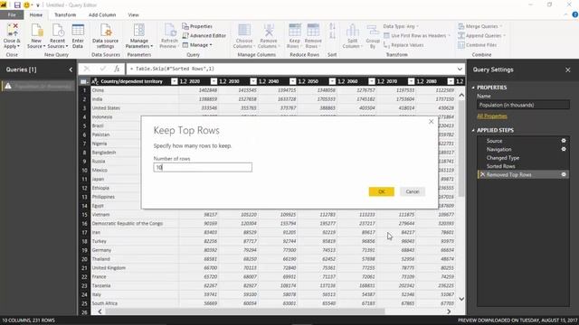This screenshot has height=325, width=579.
Task: Click the Remove Rows icon
Action: tap(313, 36)
